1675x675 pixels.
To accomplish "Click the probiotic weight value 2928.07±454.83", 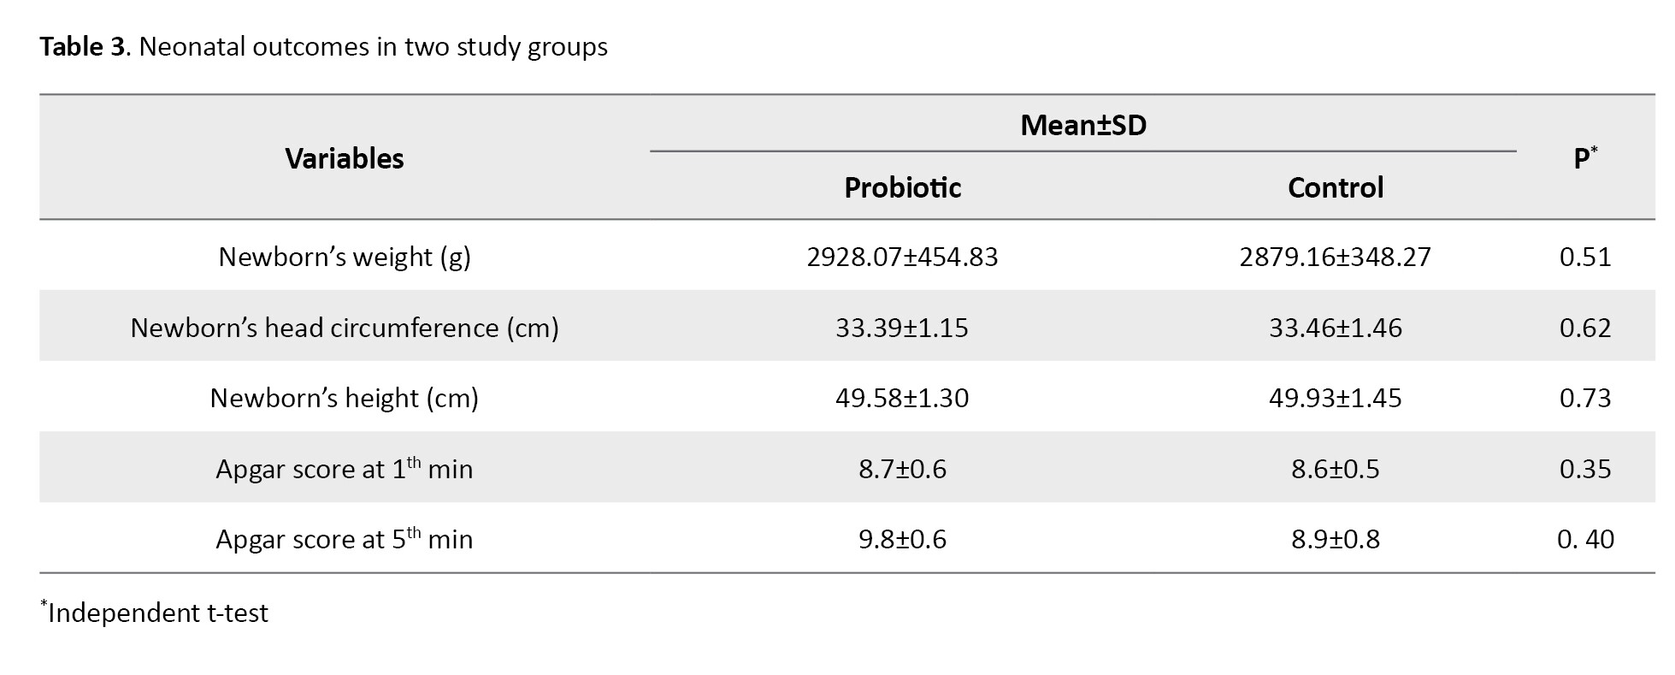I will point(902,257).
